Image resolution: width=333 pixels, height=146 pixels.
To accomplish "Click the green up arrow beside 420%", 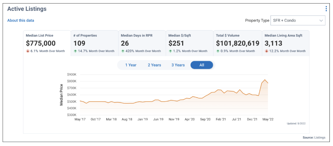I will coord(122,51).
